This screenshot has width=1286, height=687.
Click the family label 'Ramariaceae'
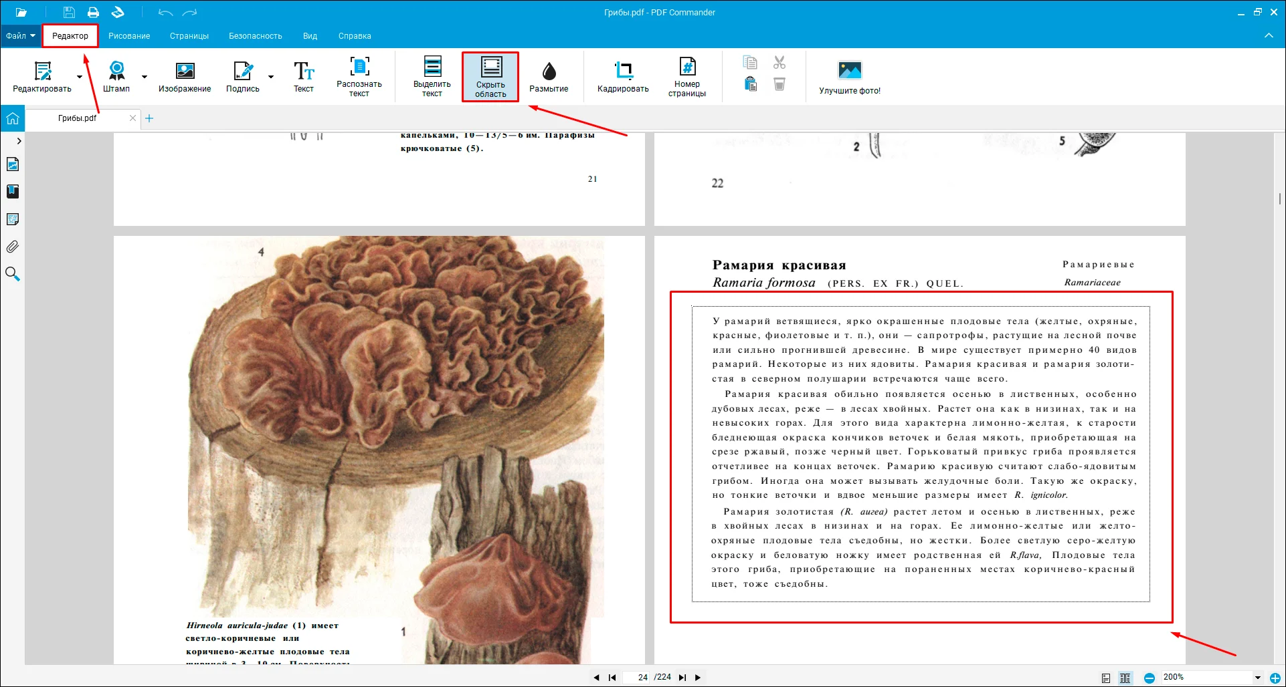tap(1093, 283)
